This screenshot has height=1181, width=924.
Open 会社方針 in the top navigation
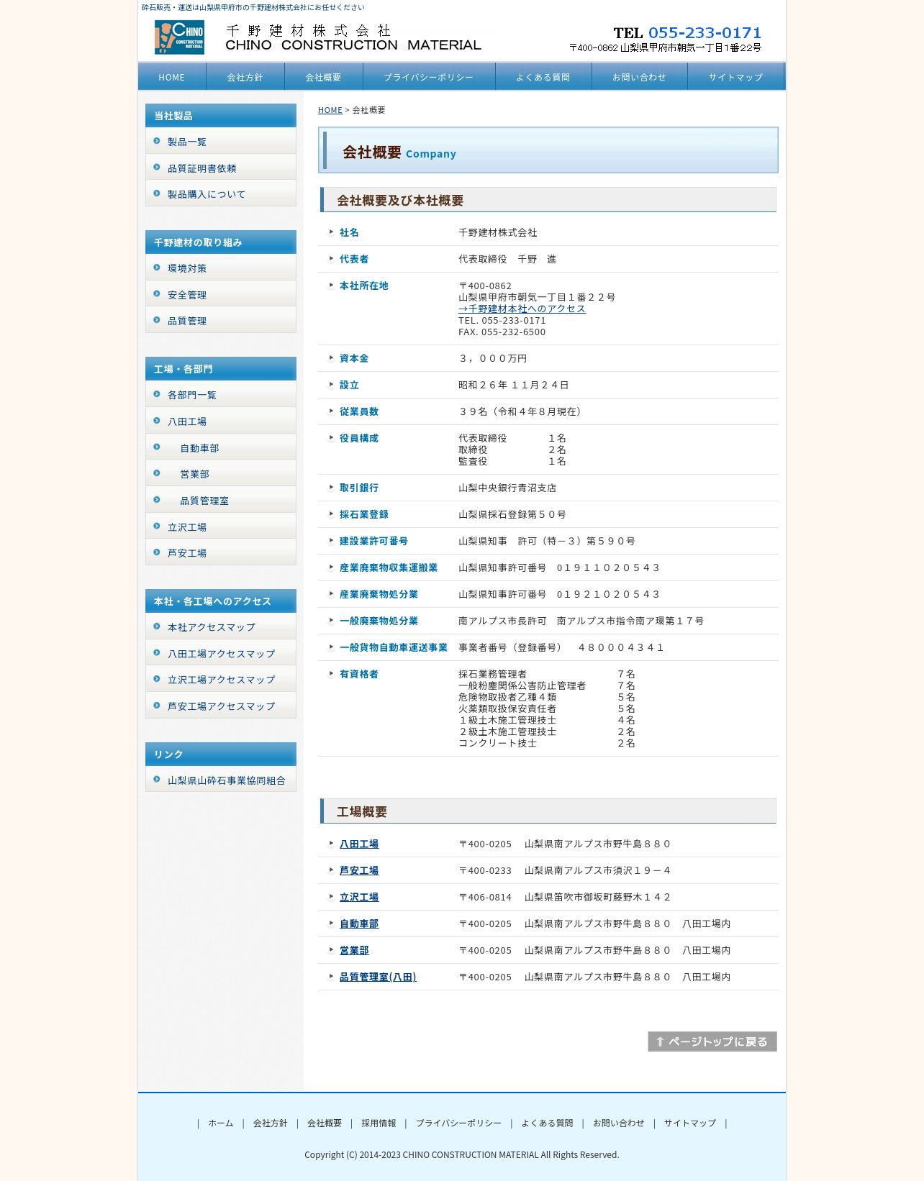245,77
